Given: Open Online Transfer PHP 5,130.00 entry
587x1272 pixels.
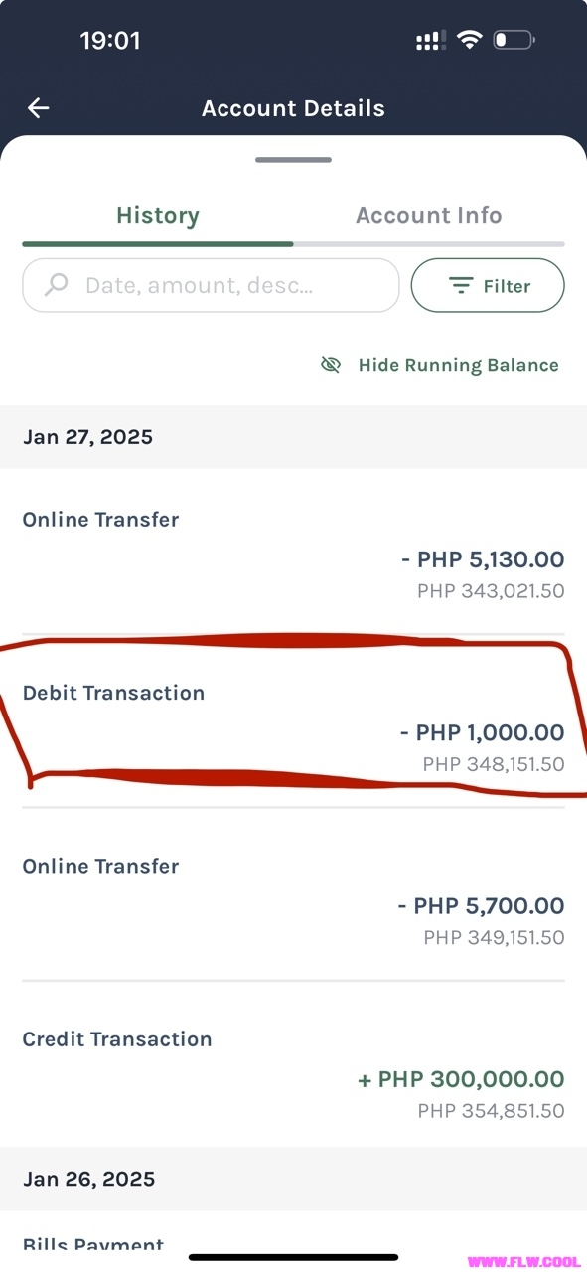Looking at the screenshot, I should [293, 552].
